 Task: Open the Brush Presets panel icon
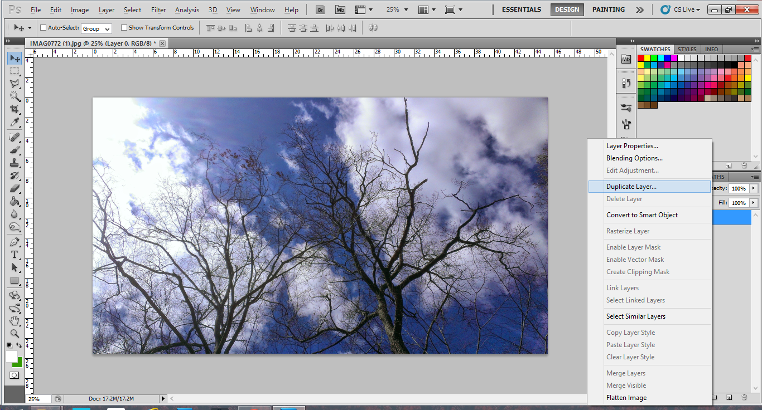point(626,108)
